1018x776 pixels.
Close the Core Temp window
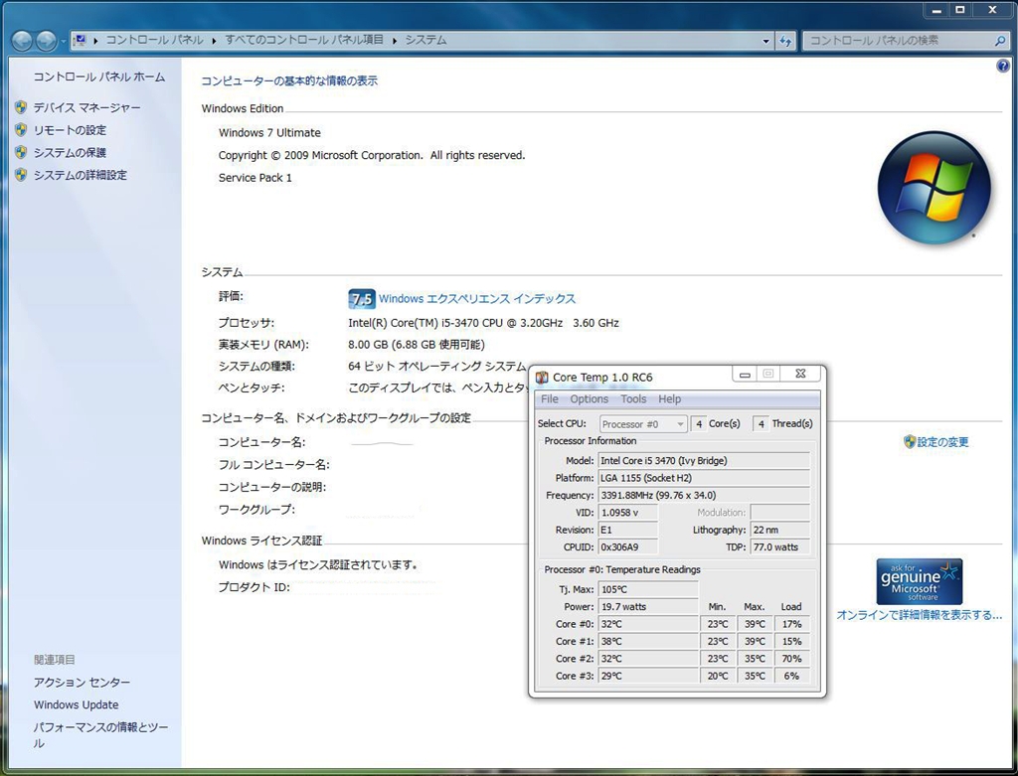[800, 374]
